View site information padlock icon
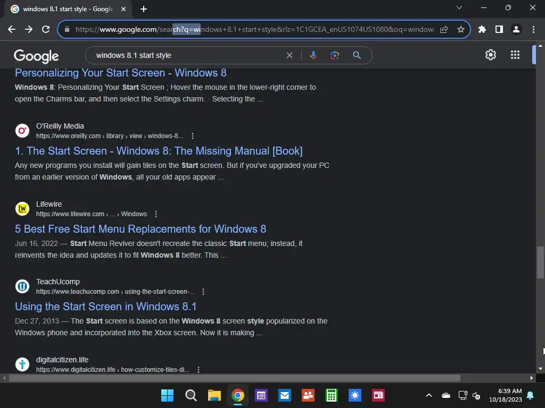 click(67, 30)
